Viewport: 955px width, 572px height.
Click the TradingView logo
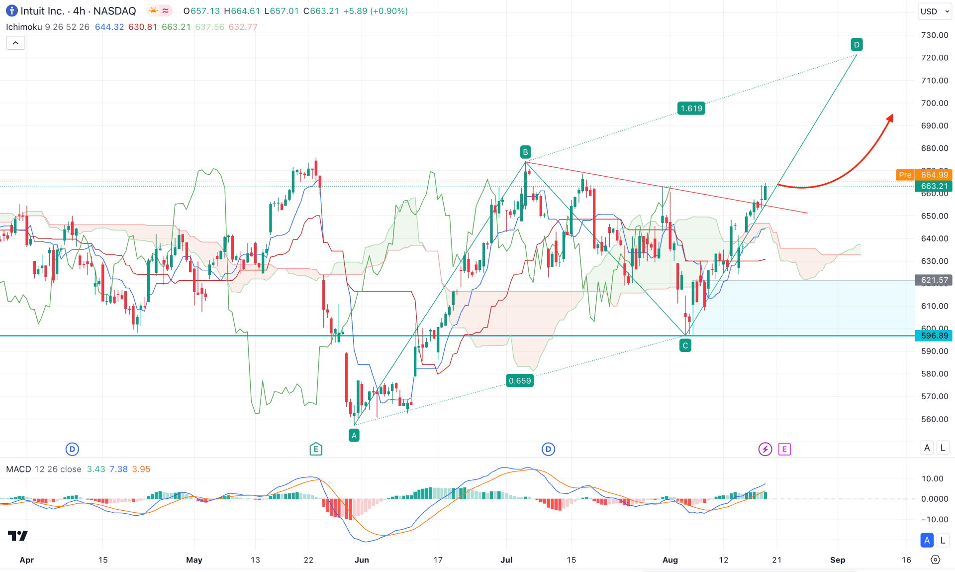click(18, 536)
